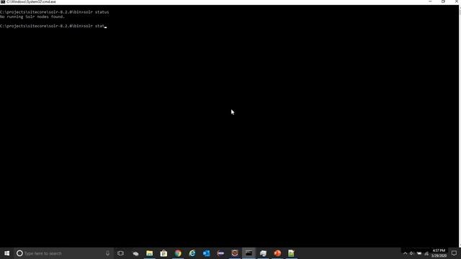Open the clock showing 4:57 PM
The height and width of the screenshot is (259, 461).
point(439,253)
